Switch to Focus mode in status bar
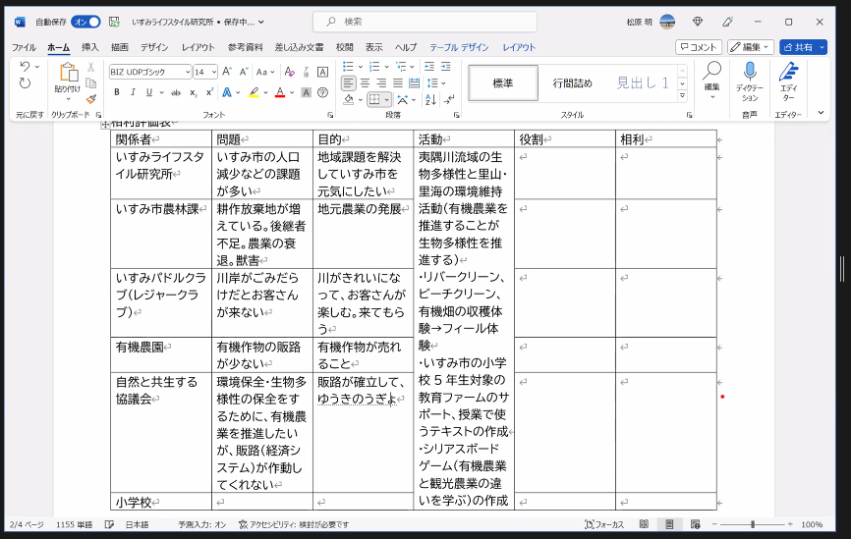The image size is (851, 539). (604, 524)
